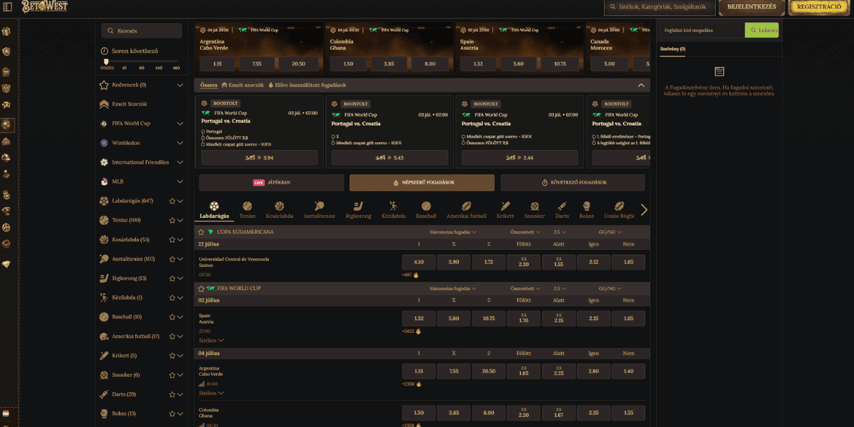Expand International Friendlies sidebar chevron
The image size is (854, 427).
click(180, 162)
